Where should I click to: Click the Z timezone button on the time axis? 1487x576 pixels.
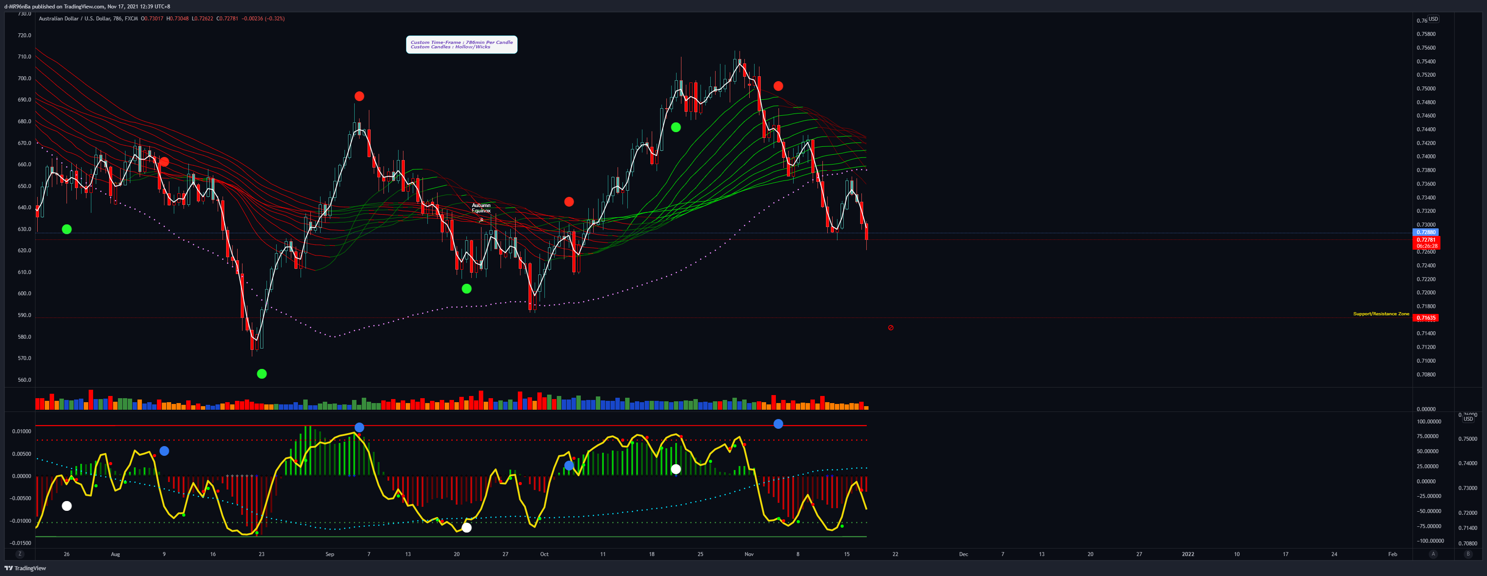tap(20, 554)
